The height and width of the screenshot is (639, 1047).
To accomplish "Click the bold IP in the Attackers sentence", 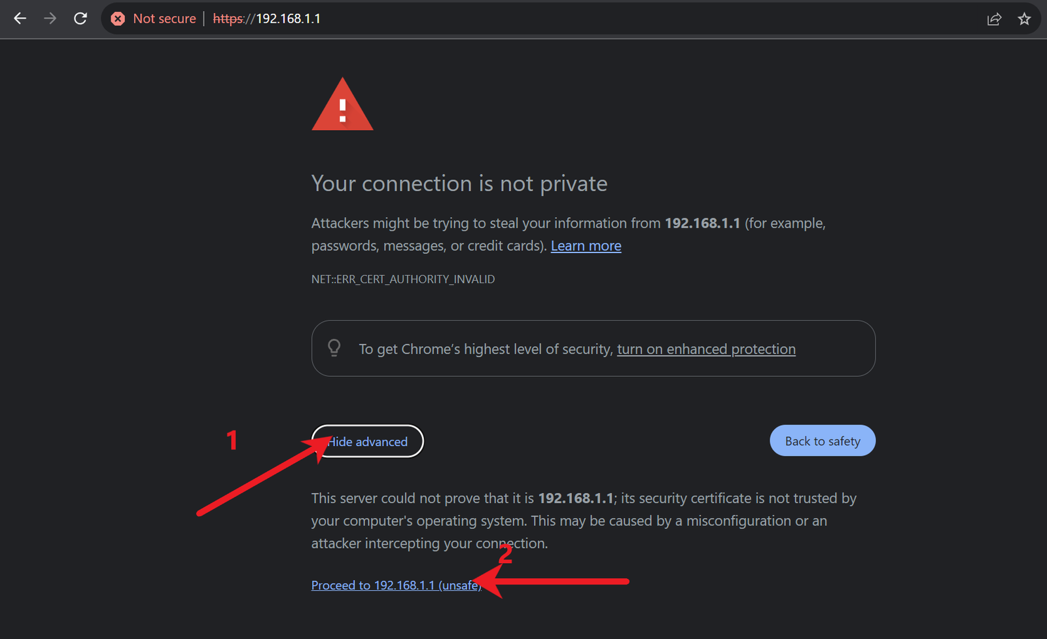I will (702, 224).
